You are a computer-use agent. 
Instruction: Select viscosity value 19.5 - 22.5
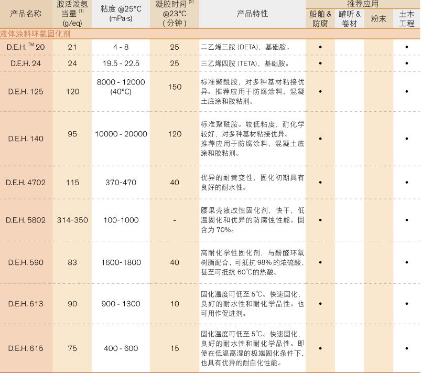pos(121,63)
